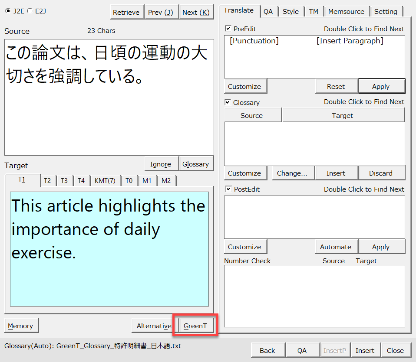
Task: Select the E2J radio button
Action: 30,11
